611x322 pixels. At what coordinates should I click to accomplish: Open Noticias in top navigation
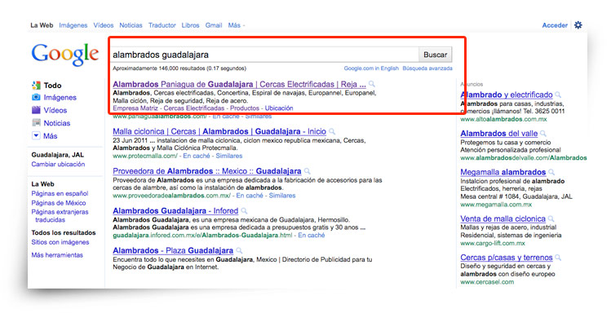coord(131,25)
